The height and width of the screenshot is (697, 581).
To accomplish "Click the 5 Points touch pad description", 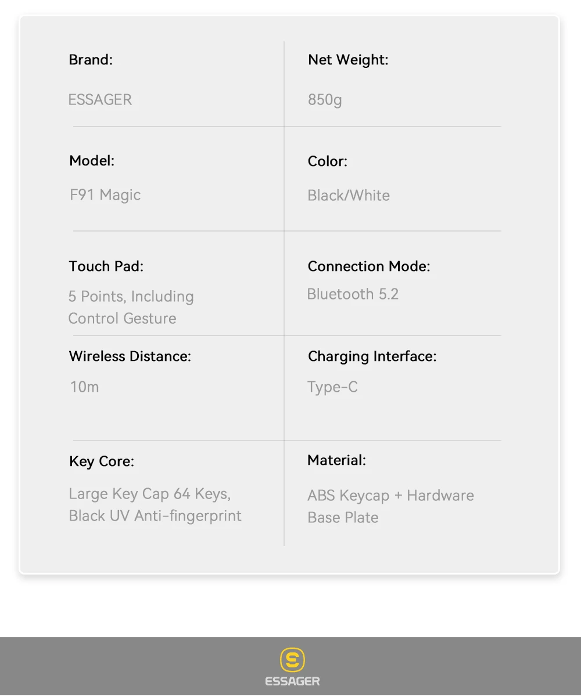I will (131, 307).
